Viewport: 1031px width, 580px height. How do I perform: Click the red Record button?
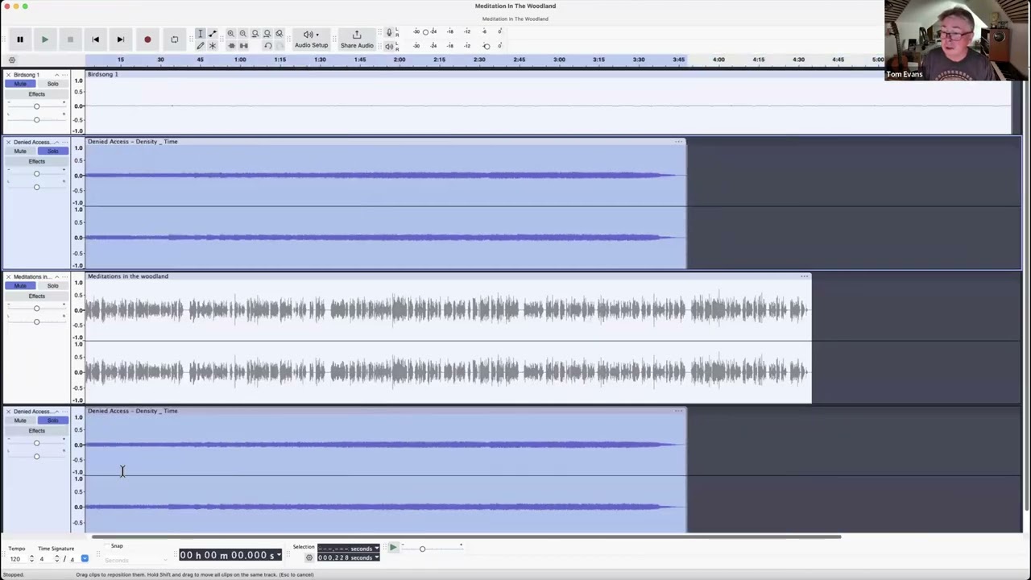click(147, 39)
